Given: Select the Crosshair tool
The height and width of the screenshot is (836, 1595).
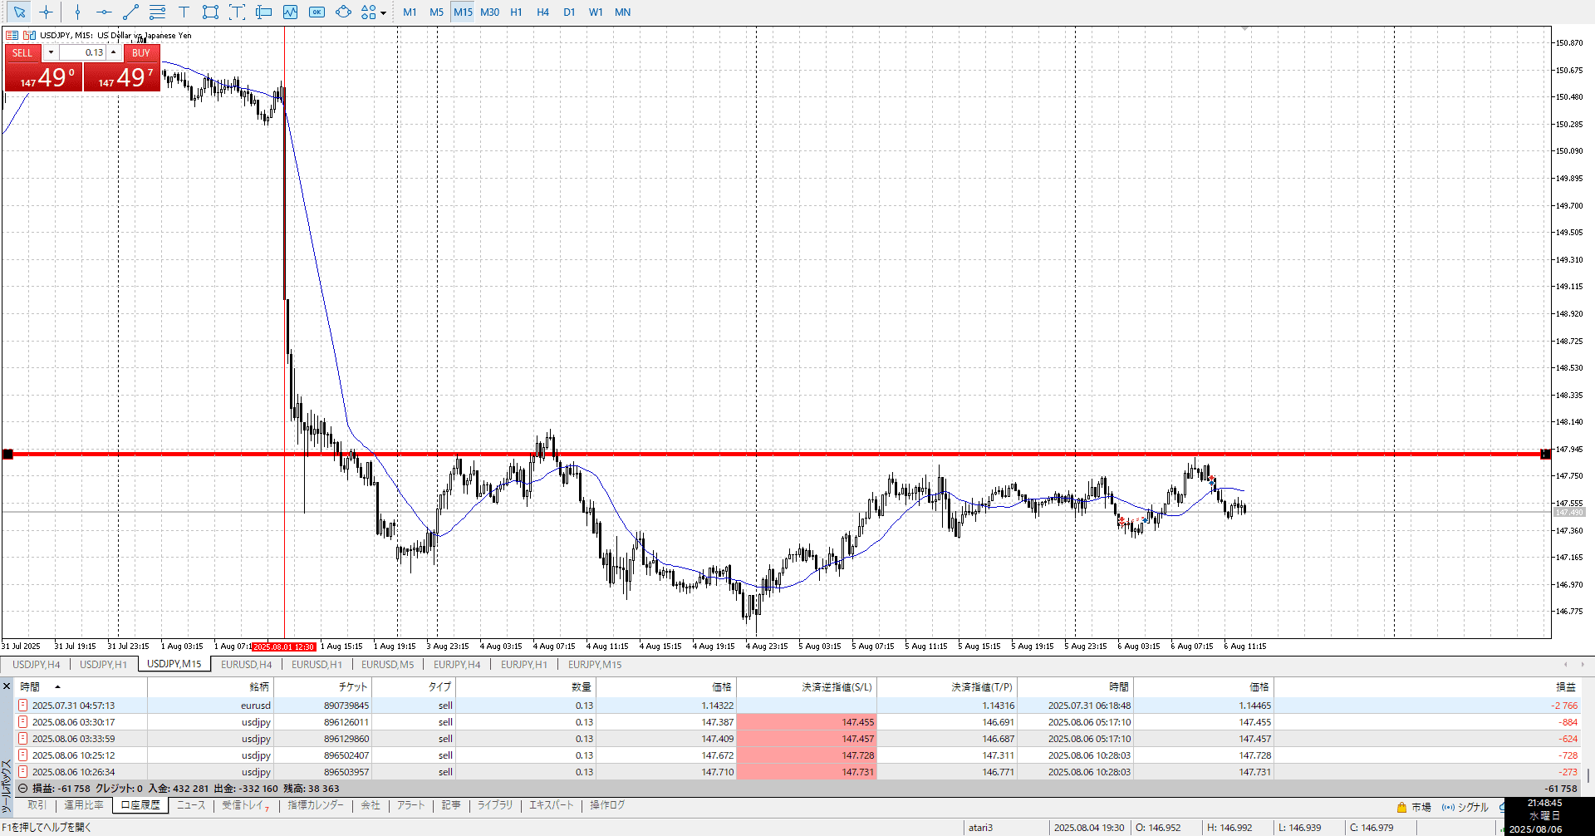Looking at the screenshot, I should click(46, 12).
